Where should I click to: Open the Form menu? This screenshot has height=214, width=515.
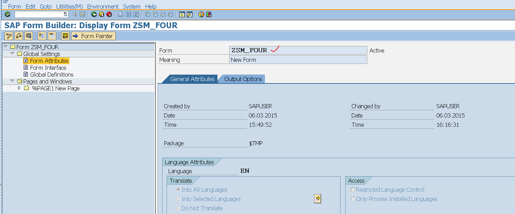(x=14, y=7)
